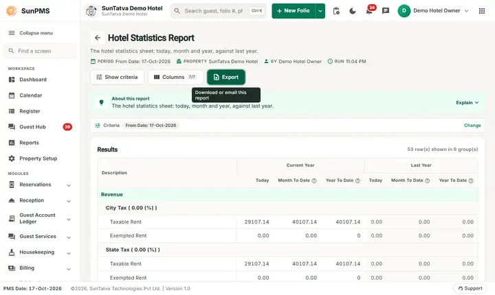Expand the Reception module chevron
Screen dimensions: 495x295
point(69,201)
